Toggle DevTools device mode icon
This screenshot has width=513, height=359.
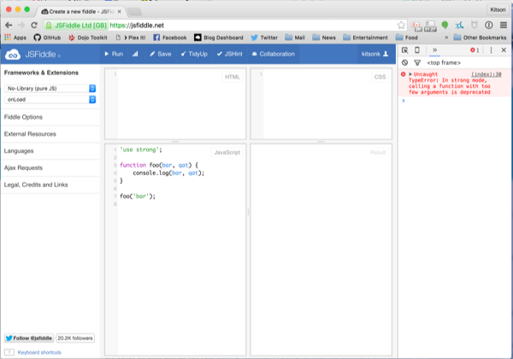417,50
